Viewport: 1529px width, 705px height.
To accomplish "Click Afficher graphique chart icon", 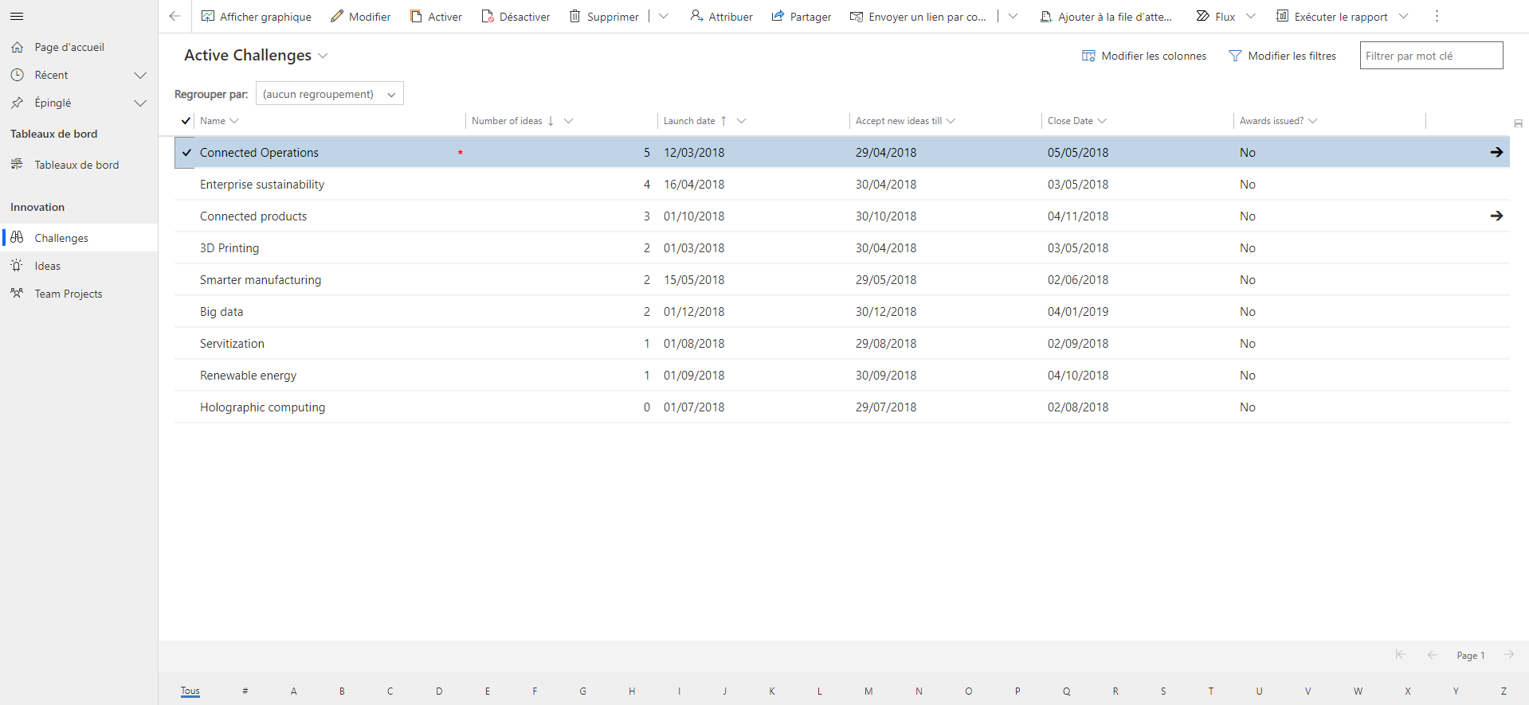I will (x=208, y=16).
